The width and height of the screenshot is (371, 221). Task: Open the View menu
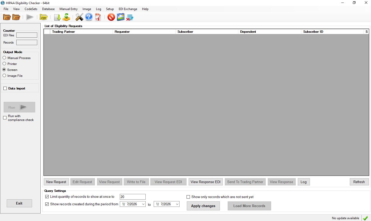[x=16, y=9]
